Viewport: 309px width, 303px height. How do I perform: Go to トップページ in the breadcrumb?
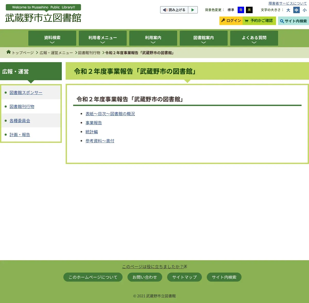(x=23, y=53)
